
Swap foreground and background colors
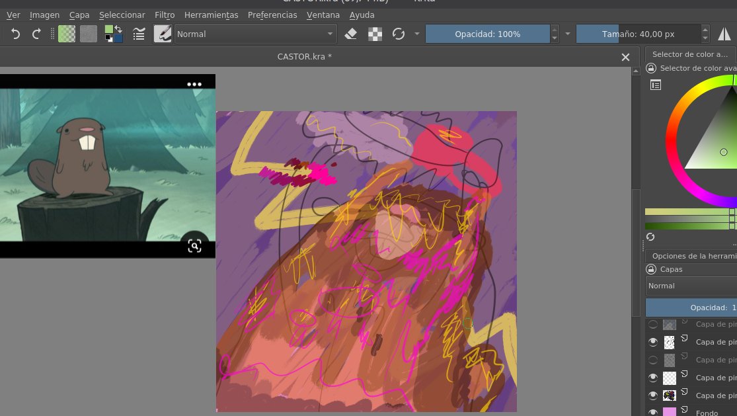pos(118,29)
